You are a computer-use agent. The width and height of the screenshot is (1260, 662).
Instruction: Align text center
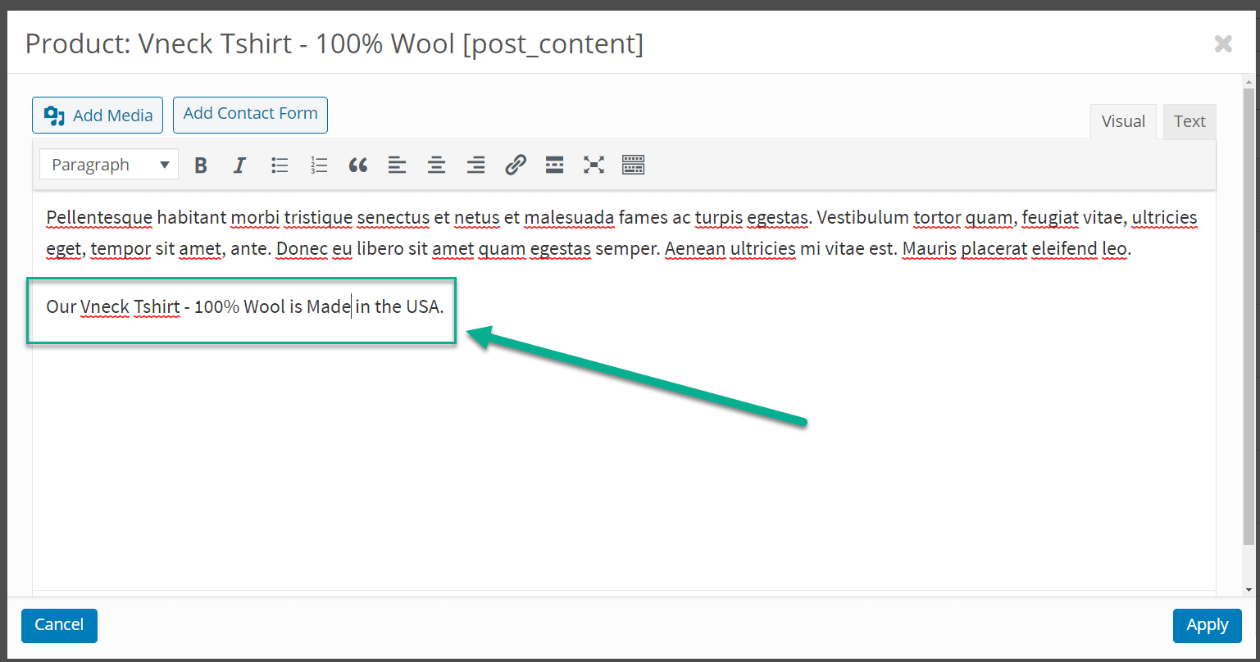point(436,165)
